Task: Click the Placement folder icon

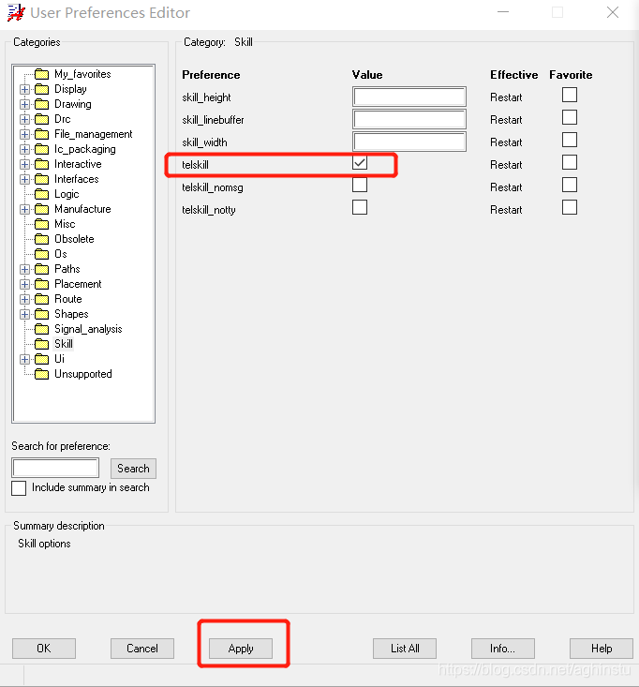Action: 41,284
